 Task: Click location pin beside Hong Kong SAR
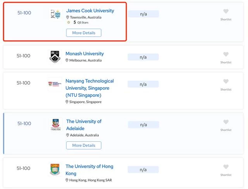pos(67,180)
